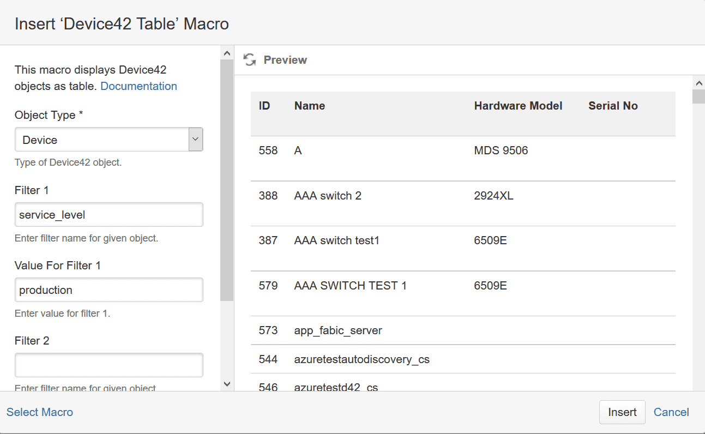Viewport: 705px width, 434px height.
Task: Click the Hardware Model column header
Action: pos(518,106)
